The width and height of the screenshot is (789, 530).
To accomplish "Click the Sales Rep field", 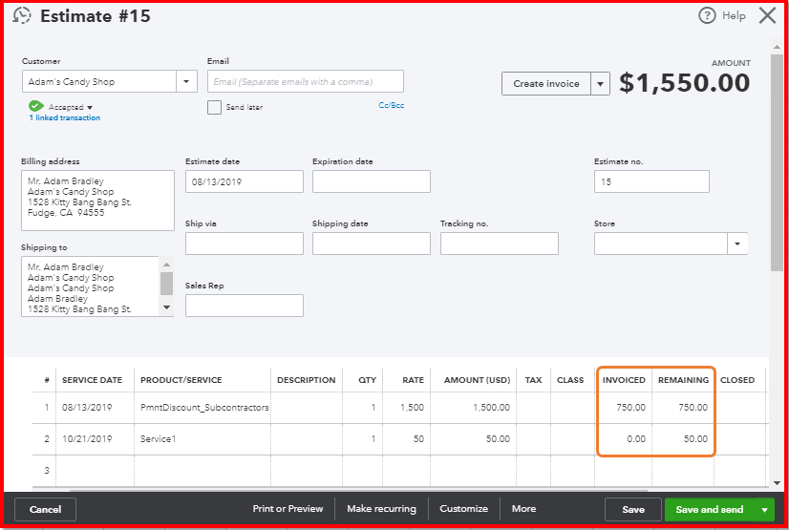I will 244,306.
